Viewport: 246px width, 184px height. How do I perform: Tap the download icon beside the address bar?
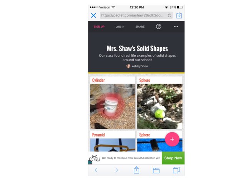179,15
